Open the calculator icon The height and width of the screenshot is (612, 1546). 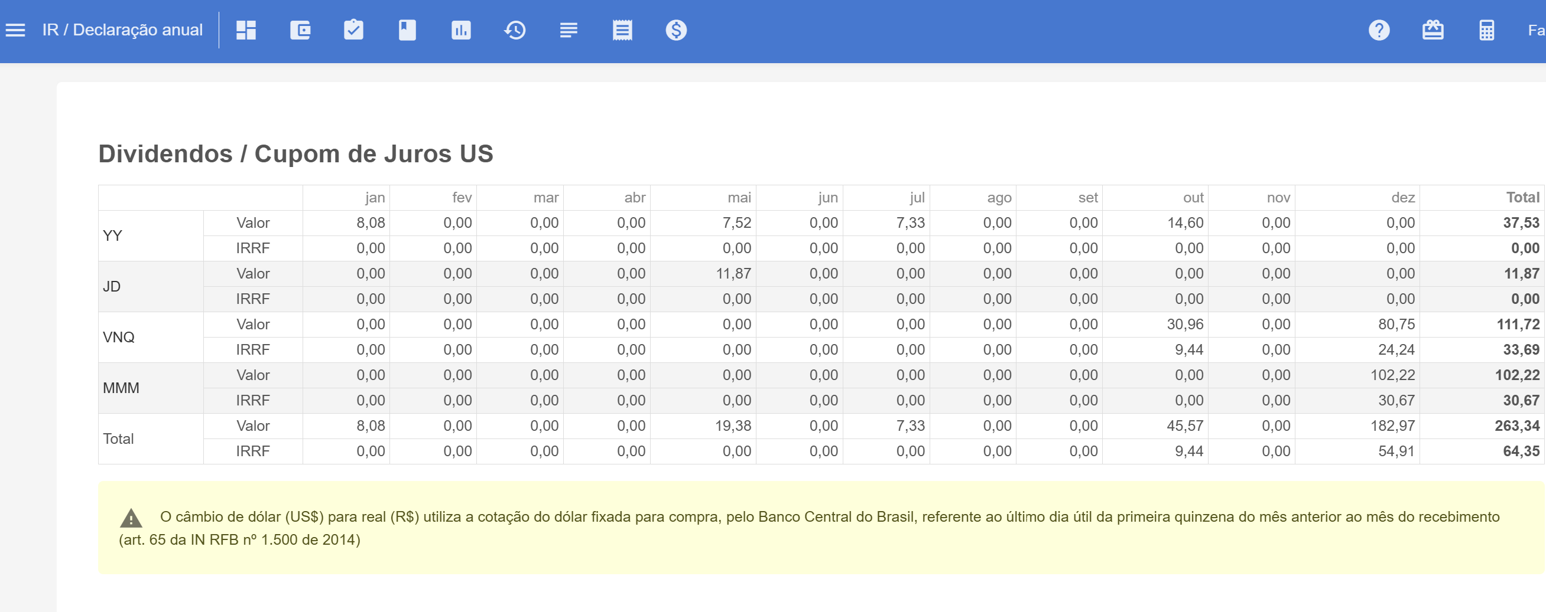[1486, 30]
